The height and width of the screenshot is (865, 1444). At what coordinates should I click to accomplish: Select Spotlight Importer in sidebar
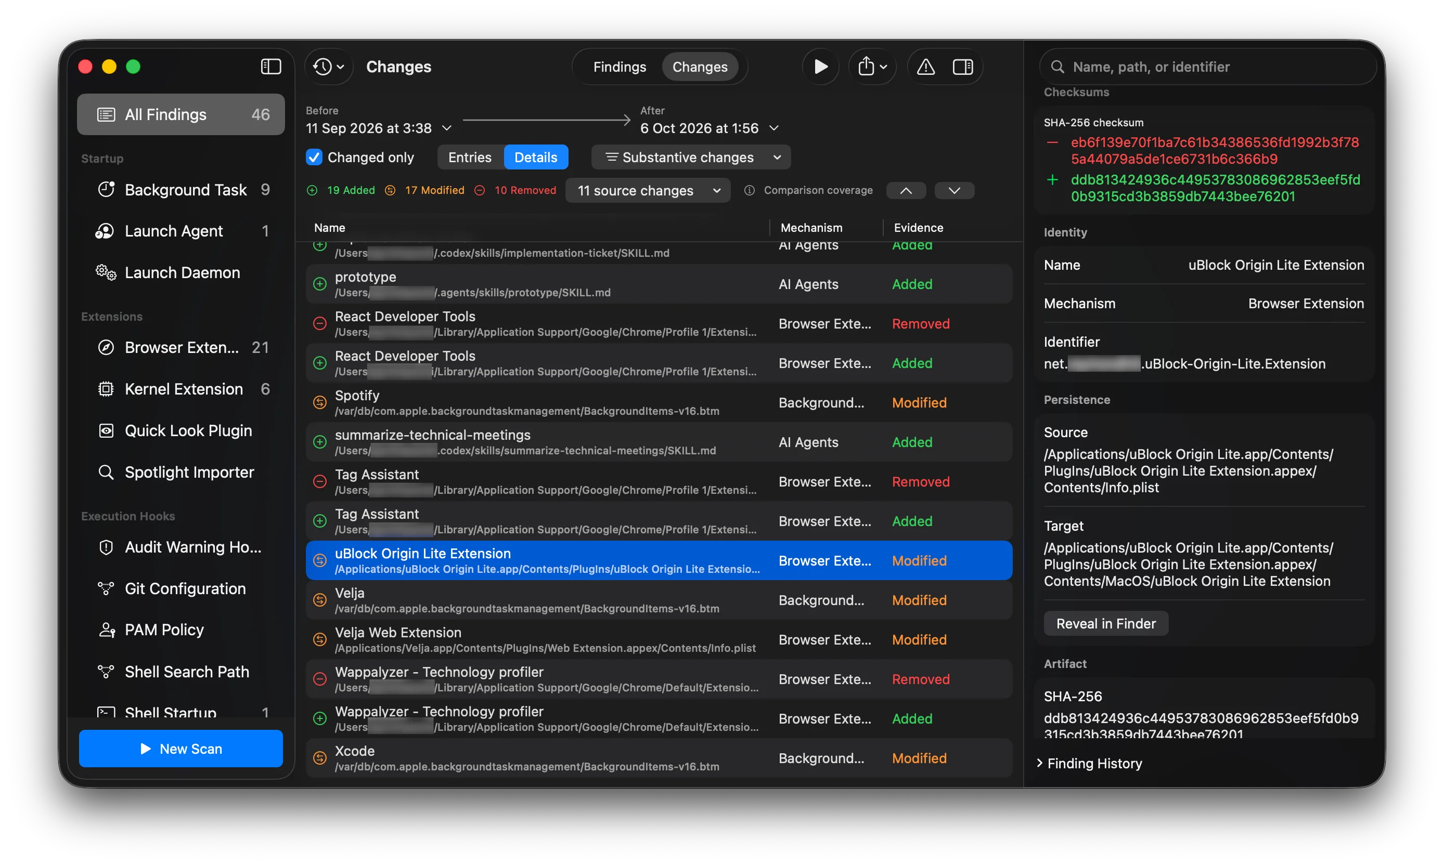pyautogui.click(x=181, y=471)
